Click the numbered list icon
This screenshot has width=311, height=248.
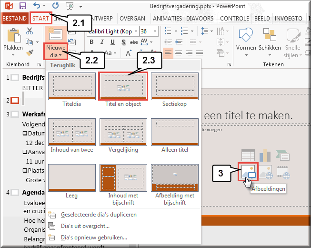click(x=184, y=31)
